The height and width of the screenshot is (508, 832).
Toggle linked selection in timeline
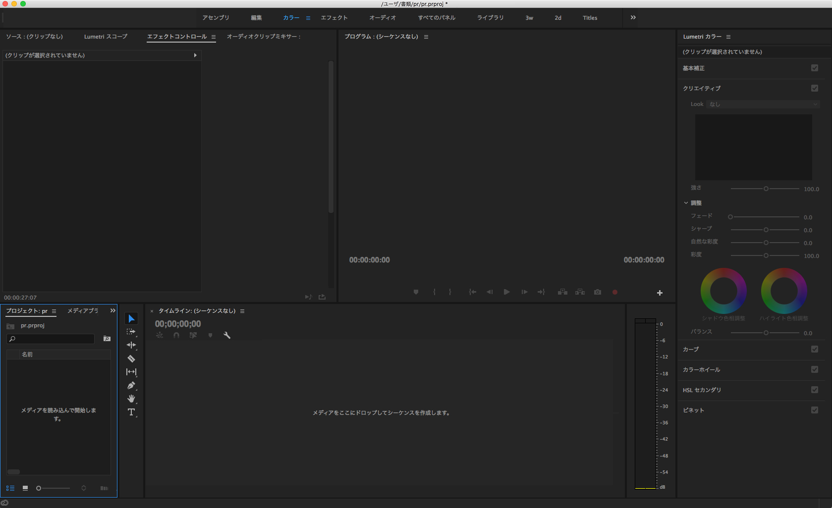193,335
